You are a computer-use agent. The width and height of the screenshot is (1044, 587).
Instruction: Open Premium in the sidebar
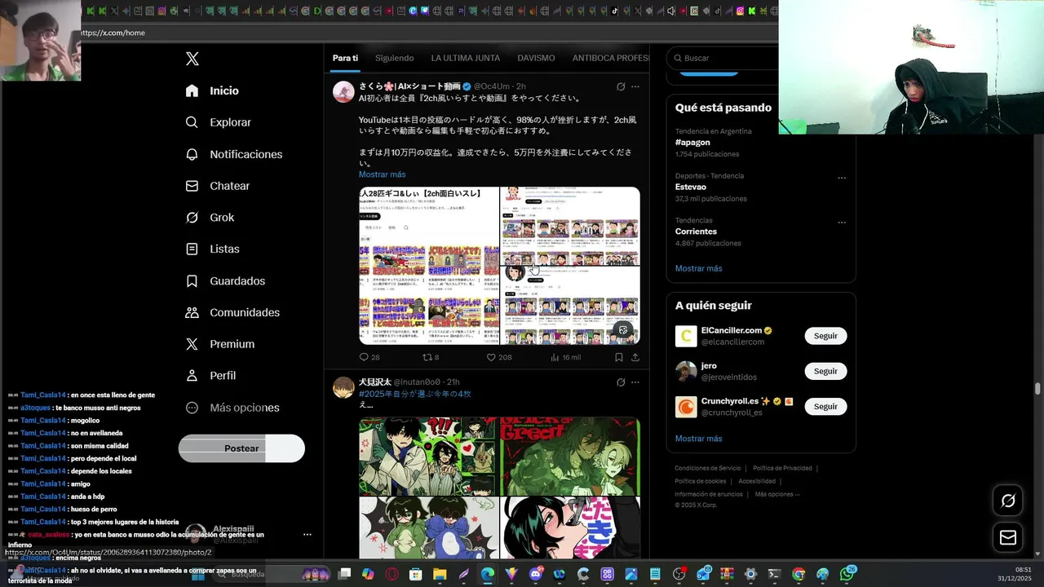tap(220, 344)
